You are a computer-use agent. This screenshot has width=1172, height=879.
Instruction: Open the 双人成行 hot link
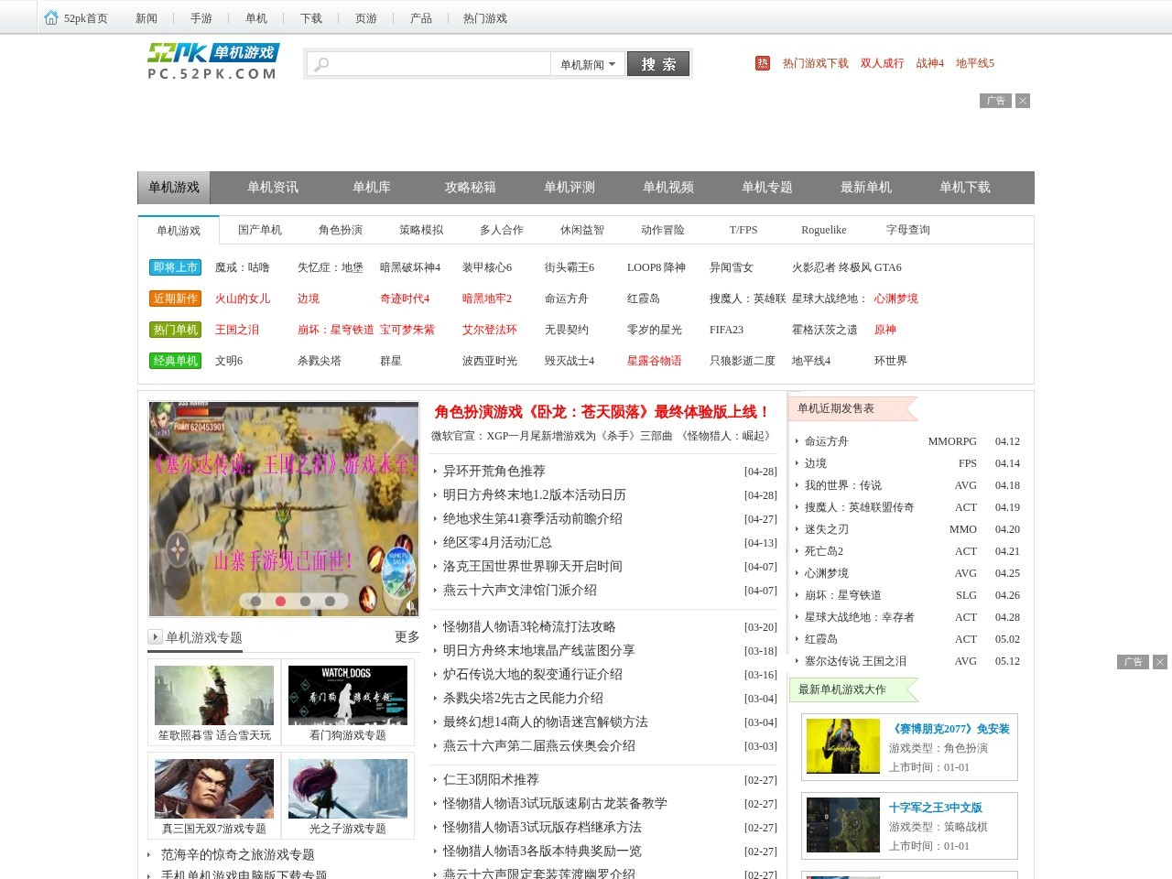[883, 63]
